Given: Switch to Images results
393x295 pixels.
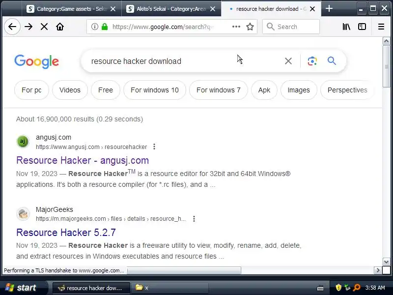Looking at the screenshot, I should pyautogui.click(x=299, y=90).
